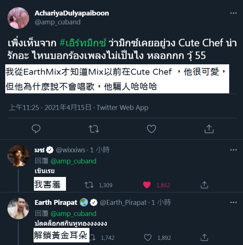Retweet the main tweet by AchariyaDulyapaiboon
The width and height of the screenshot is (243, 245).
click(x=94, y=129)
